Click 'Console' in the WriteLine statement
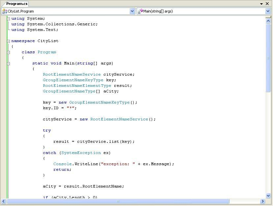 pos(63,164)
